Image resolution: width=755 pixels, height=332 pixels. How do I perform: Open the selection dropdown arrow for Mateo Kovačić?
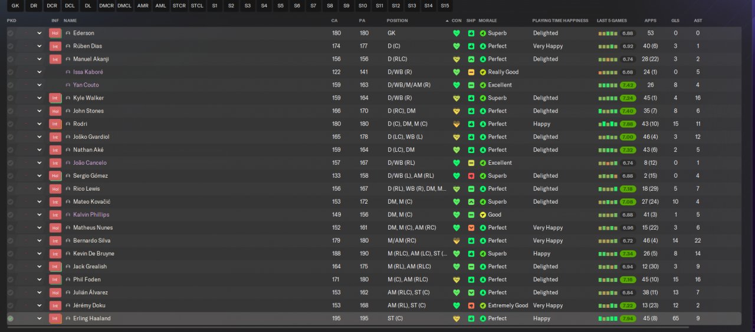click(40, 202)
